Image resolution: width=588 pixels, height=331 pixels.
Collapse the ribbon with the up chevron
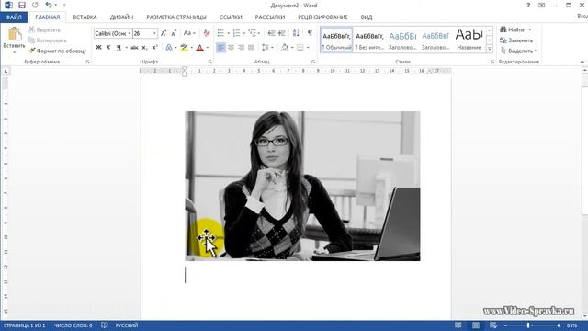582,62
